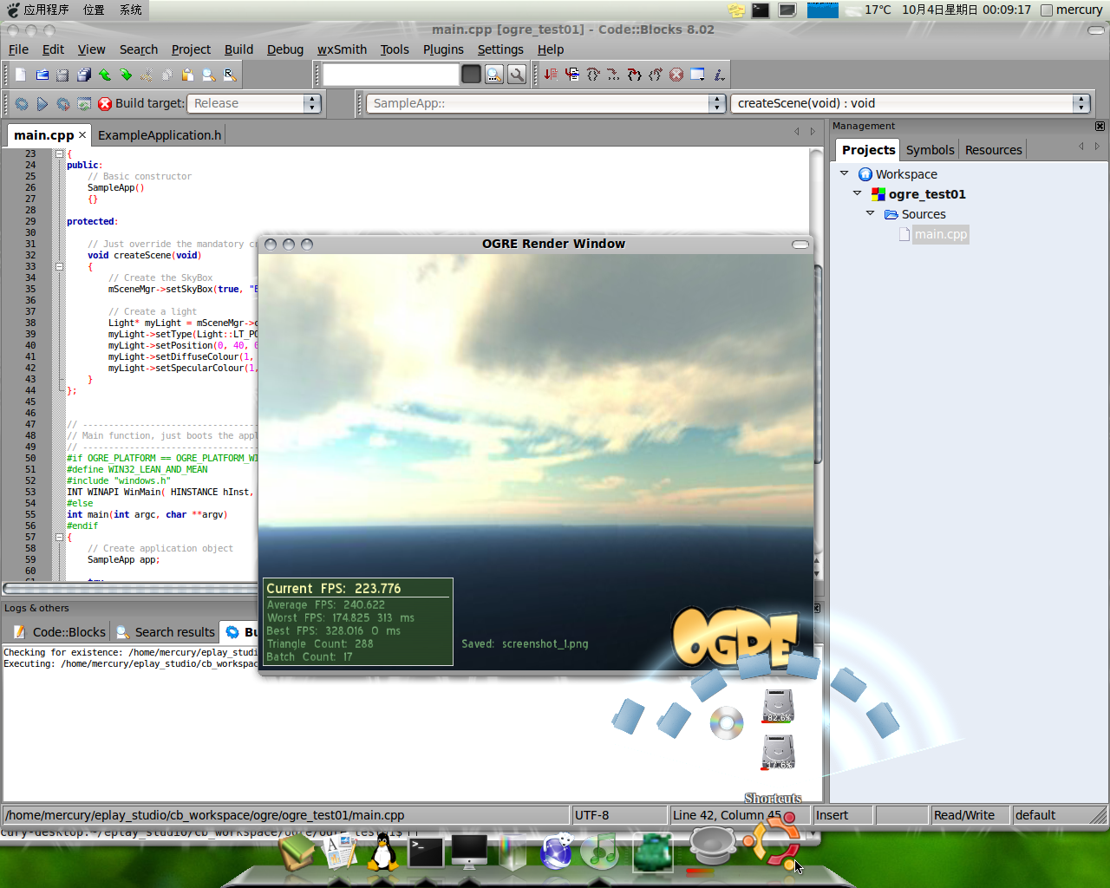Open a file using the folder toolbar icon
This screenshot has width=1110, height=888.
[x=42, y=74]
